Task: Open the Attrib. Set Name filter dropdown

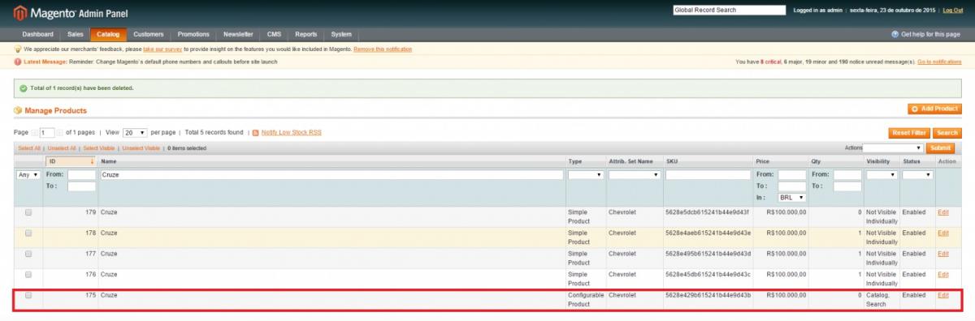Action: click(634, 174)
